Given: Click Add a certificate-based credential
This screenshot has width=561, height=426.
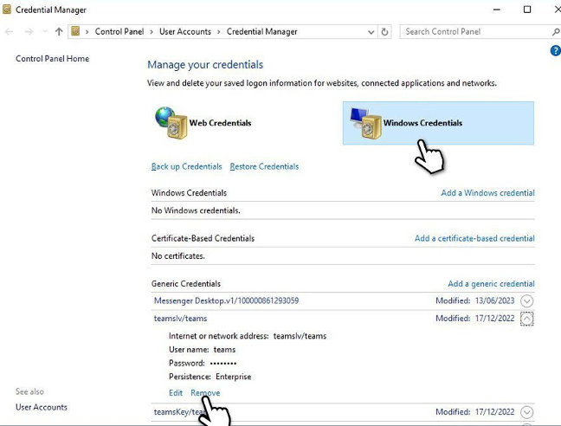Looking at the screenshot, I should (474, 238).
